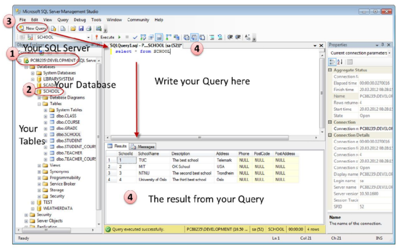Screen dimensions: 403x249
Task: Click Uncomment Selected Lines icon
Action: (220, 37)
